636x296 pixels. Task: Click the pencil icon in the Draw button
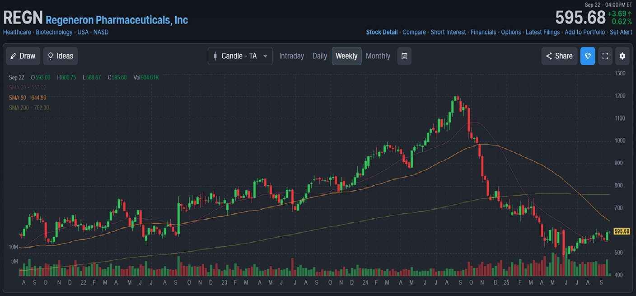pos(14,56)
